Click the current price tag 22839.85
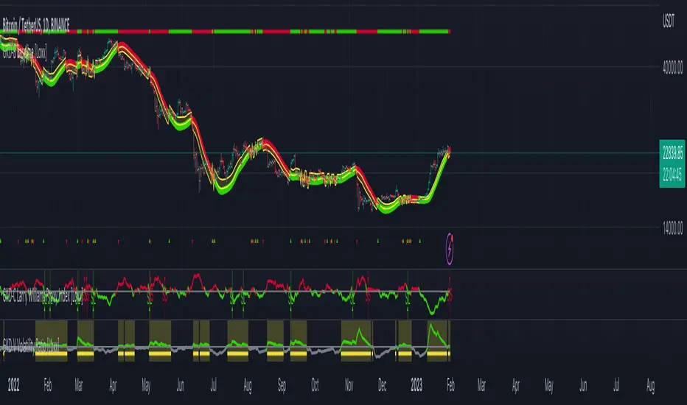This screenshot has width=687, height=405. click(672, 153)
